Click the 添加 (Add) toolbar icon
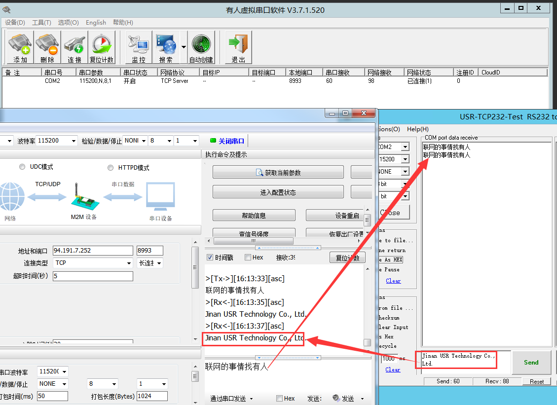Viewport: 557px width, 405px height. (20, 48)
